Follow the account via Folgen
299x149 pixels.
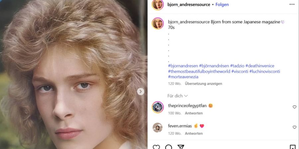[x=222, y=5]
